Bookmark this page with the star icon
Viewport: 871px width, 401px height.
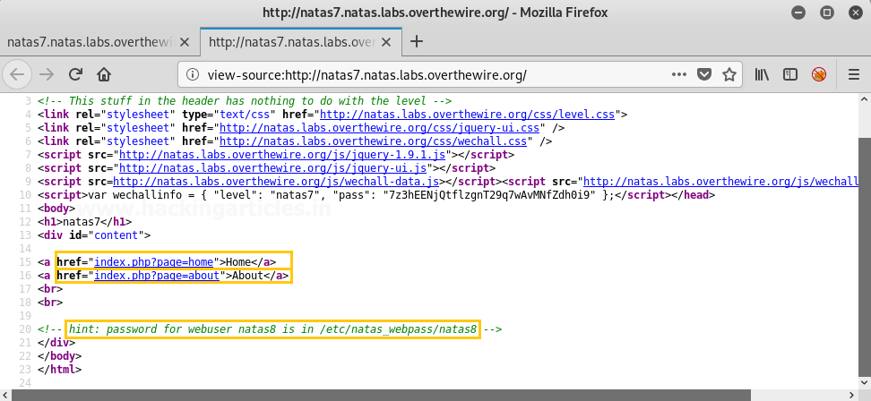click(x=729, y=74)
